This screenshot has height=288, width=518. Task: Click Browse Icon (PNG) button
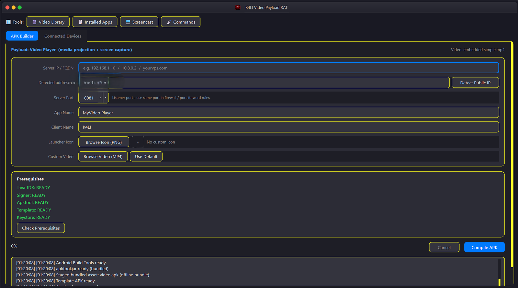[104, 142]
